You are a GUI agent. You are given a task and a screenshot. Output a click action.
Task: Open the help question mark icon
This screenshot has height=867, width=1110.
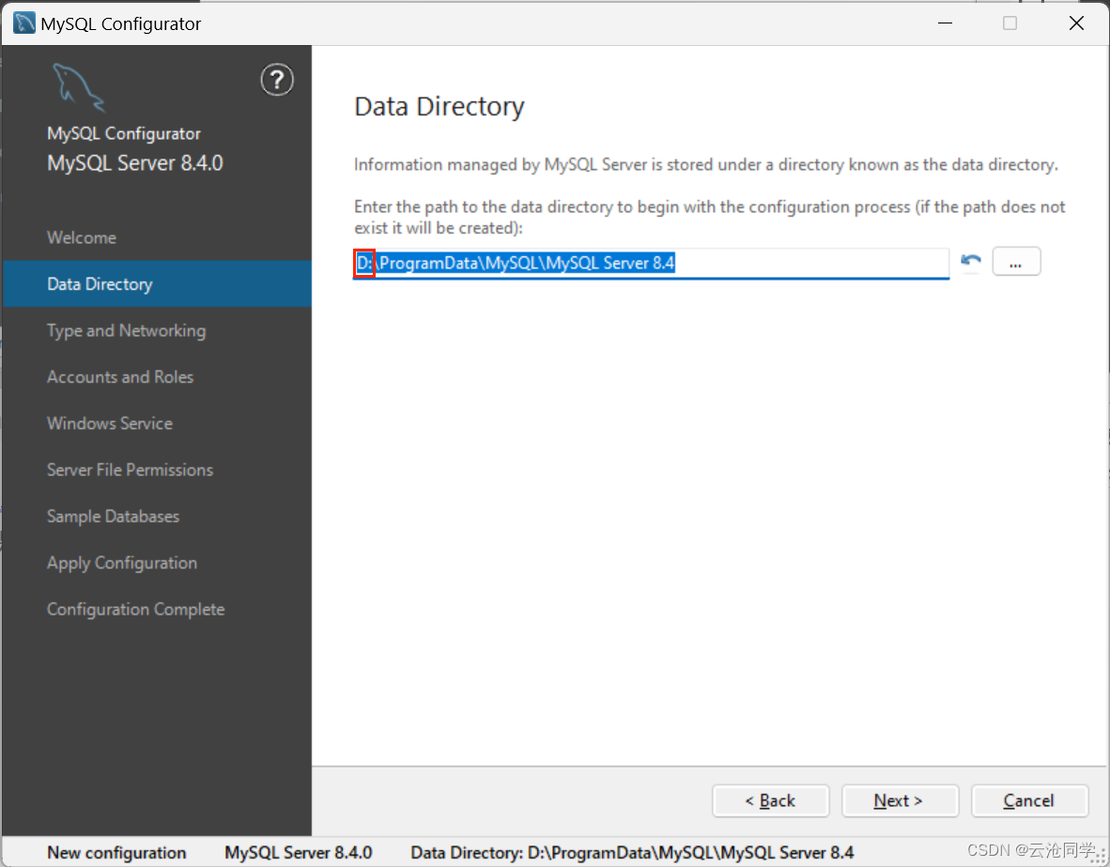[x=277, y=80]
